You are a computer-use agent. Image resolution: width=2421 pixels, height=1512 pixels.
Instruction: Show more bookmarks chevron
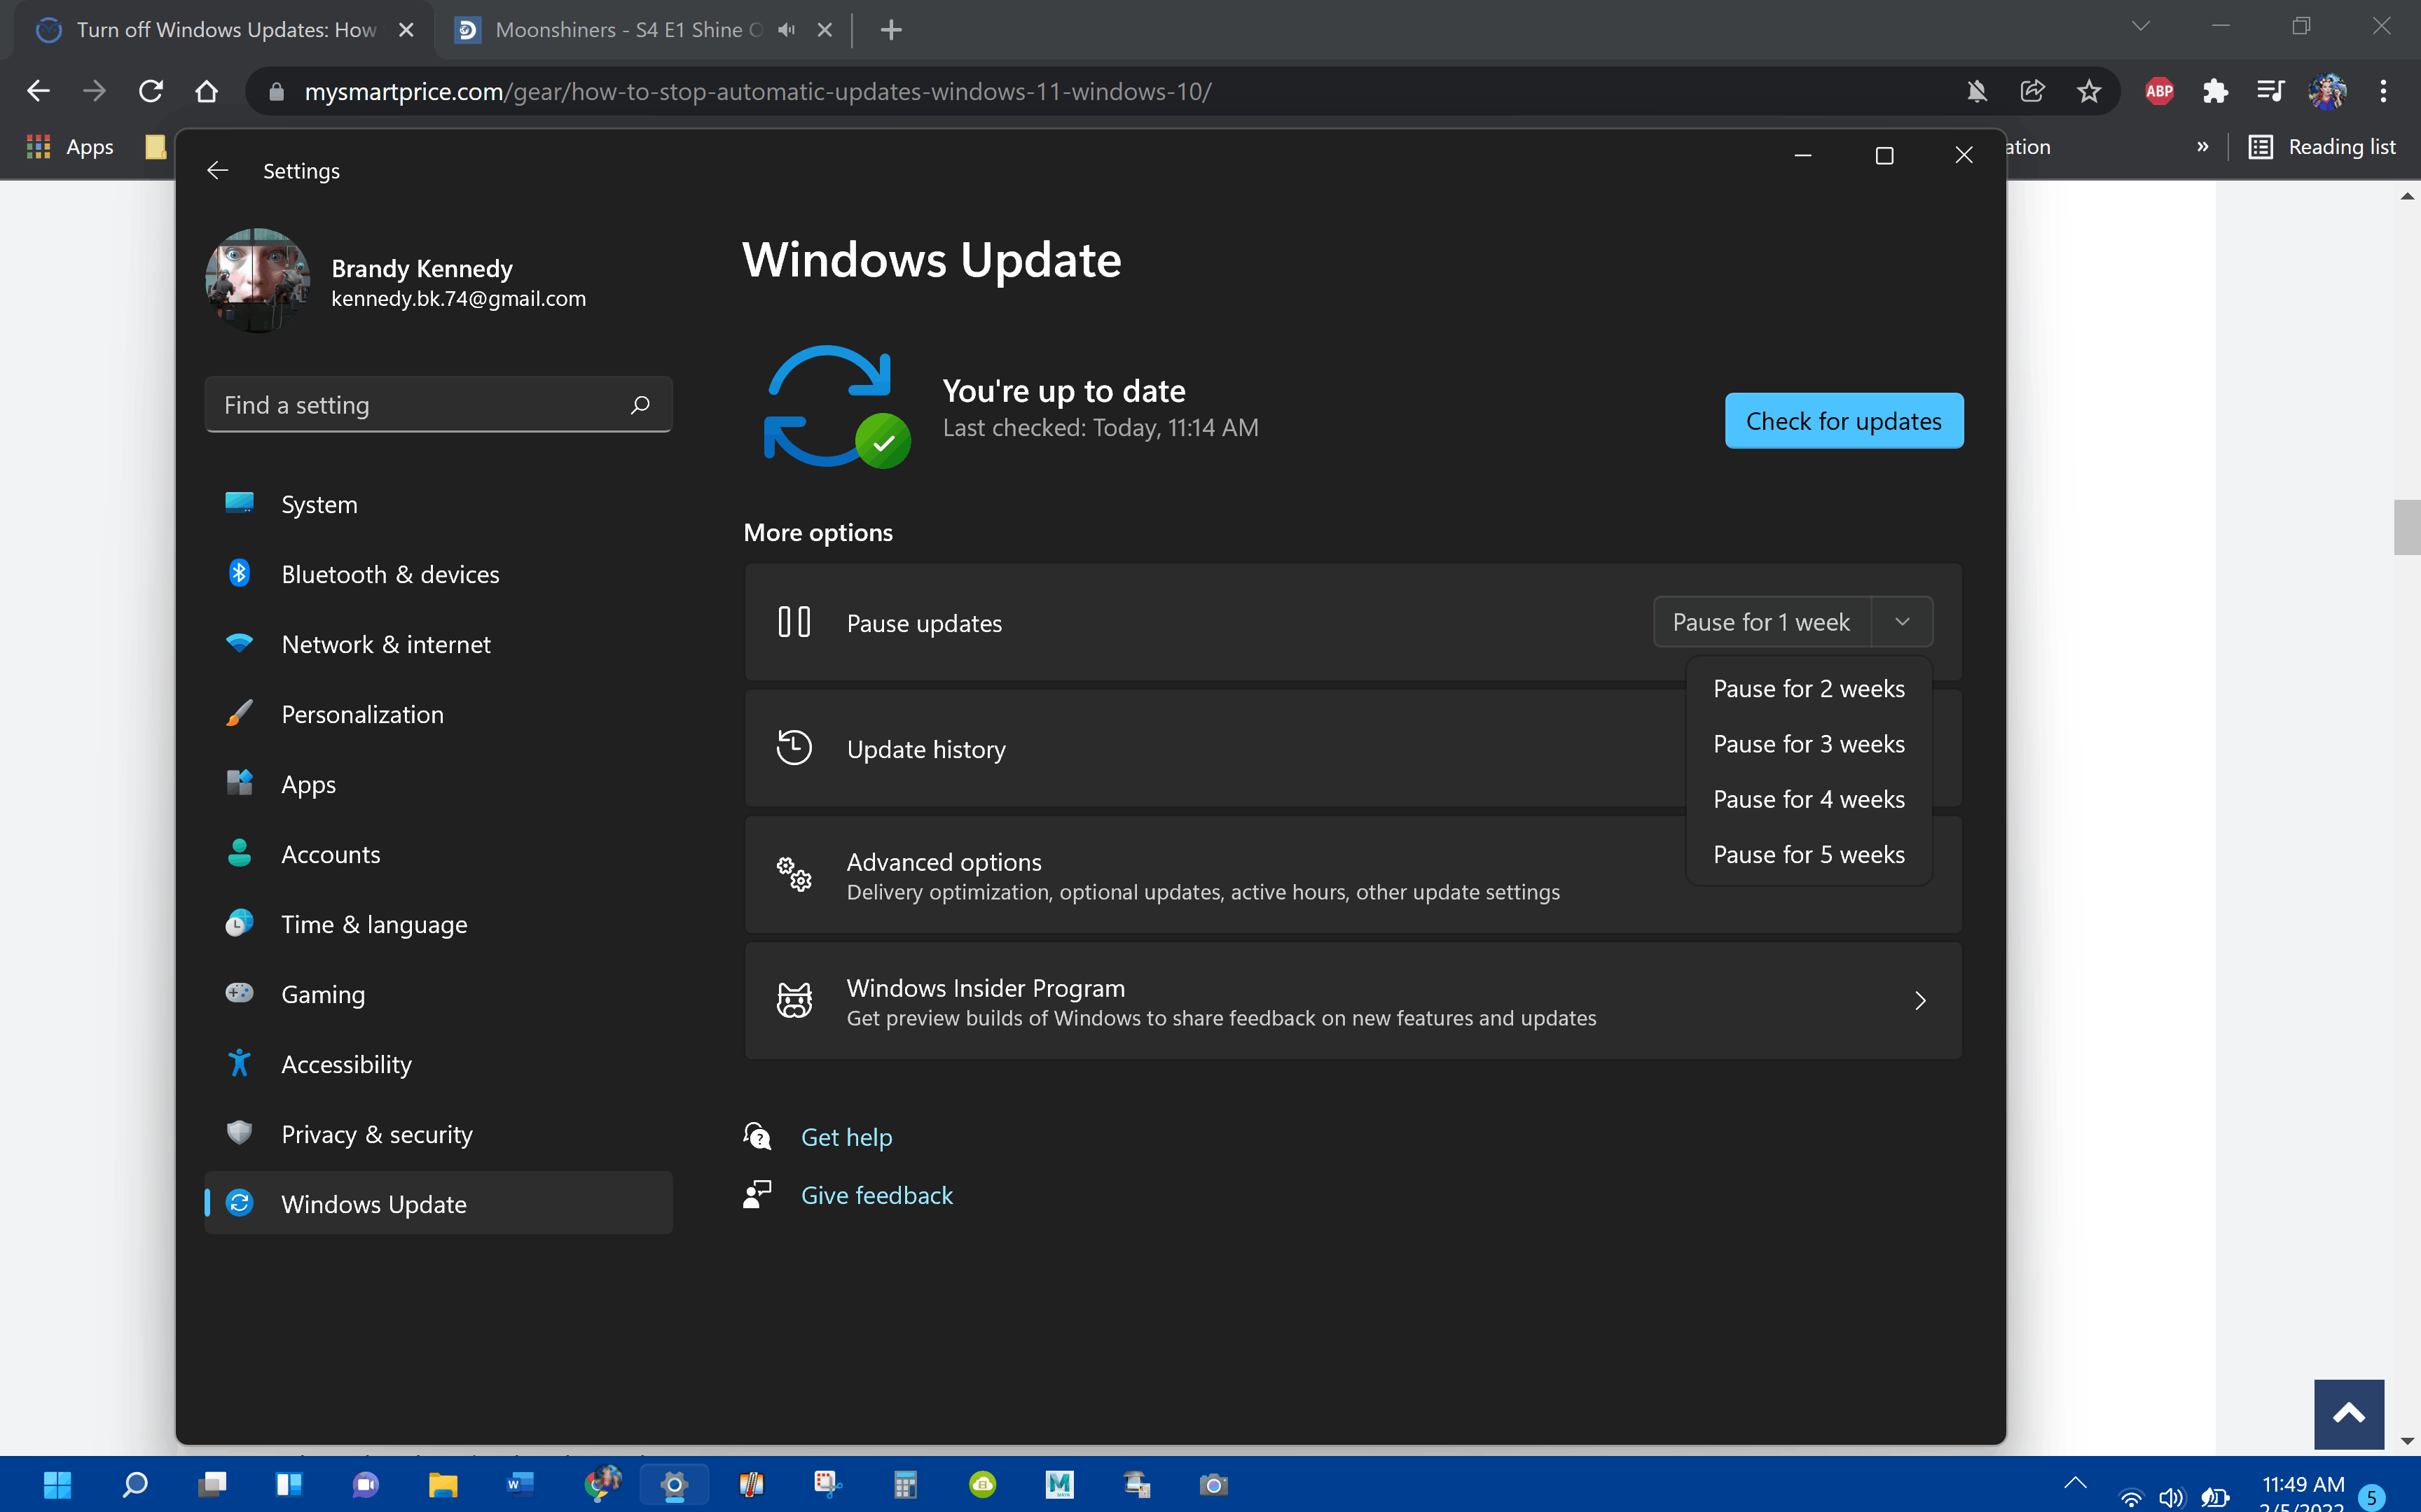[2202, 147]
